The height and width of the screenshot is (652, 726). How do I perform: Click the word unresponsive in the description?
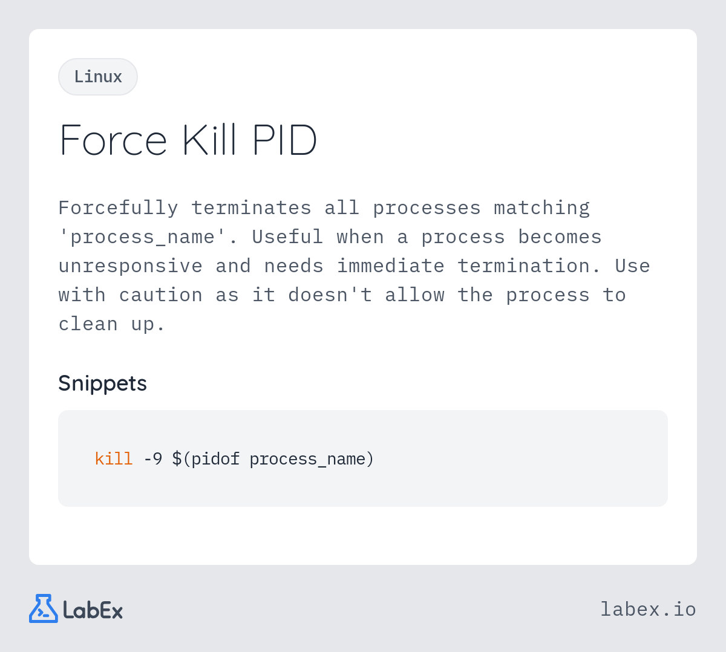130,266
